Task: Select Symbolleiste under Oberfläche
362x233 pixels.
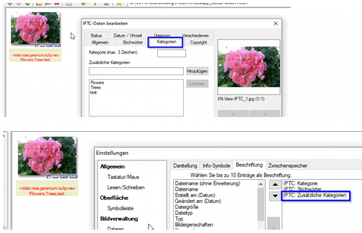Action: [120, 208]
